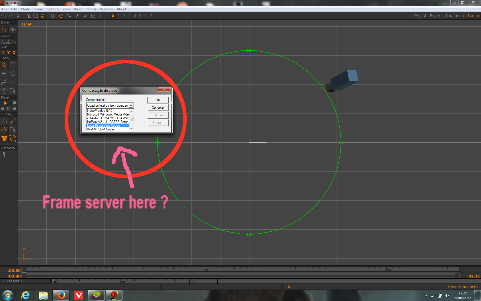Choose the scale tool
The height and width of the screenshot is (301, 481).
[x=4, y=82]
